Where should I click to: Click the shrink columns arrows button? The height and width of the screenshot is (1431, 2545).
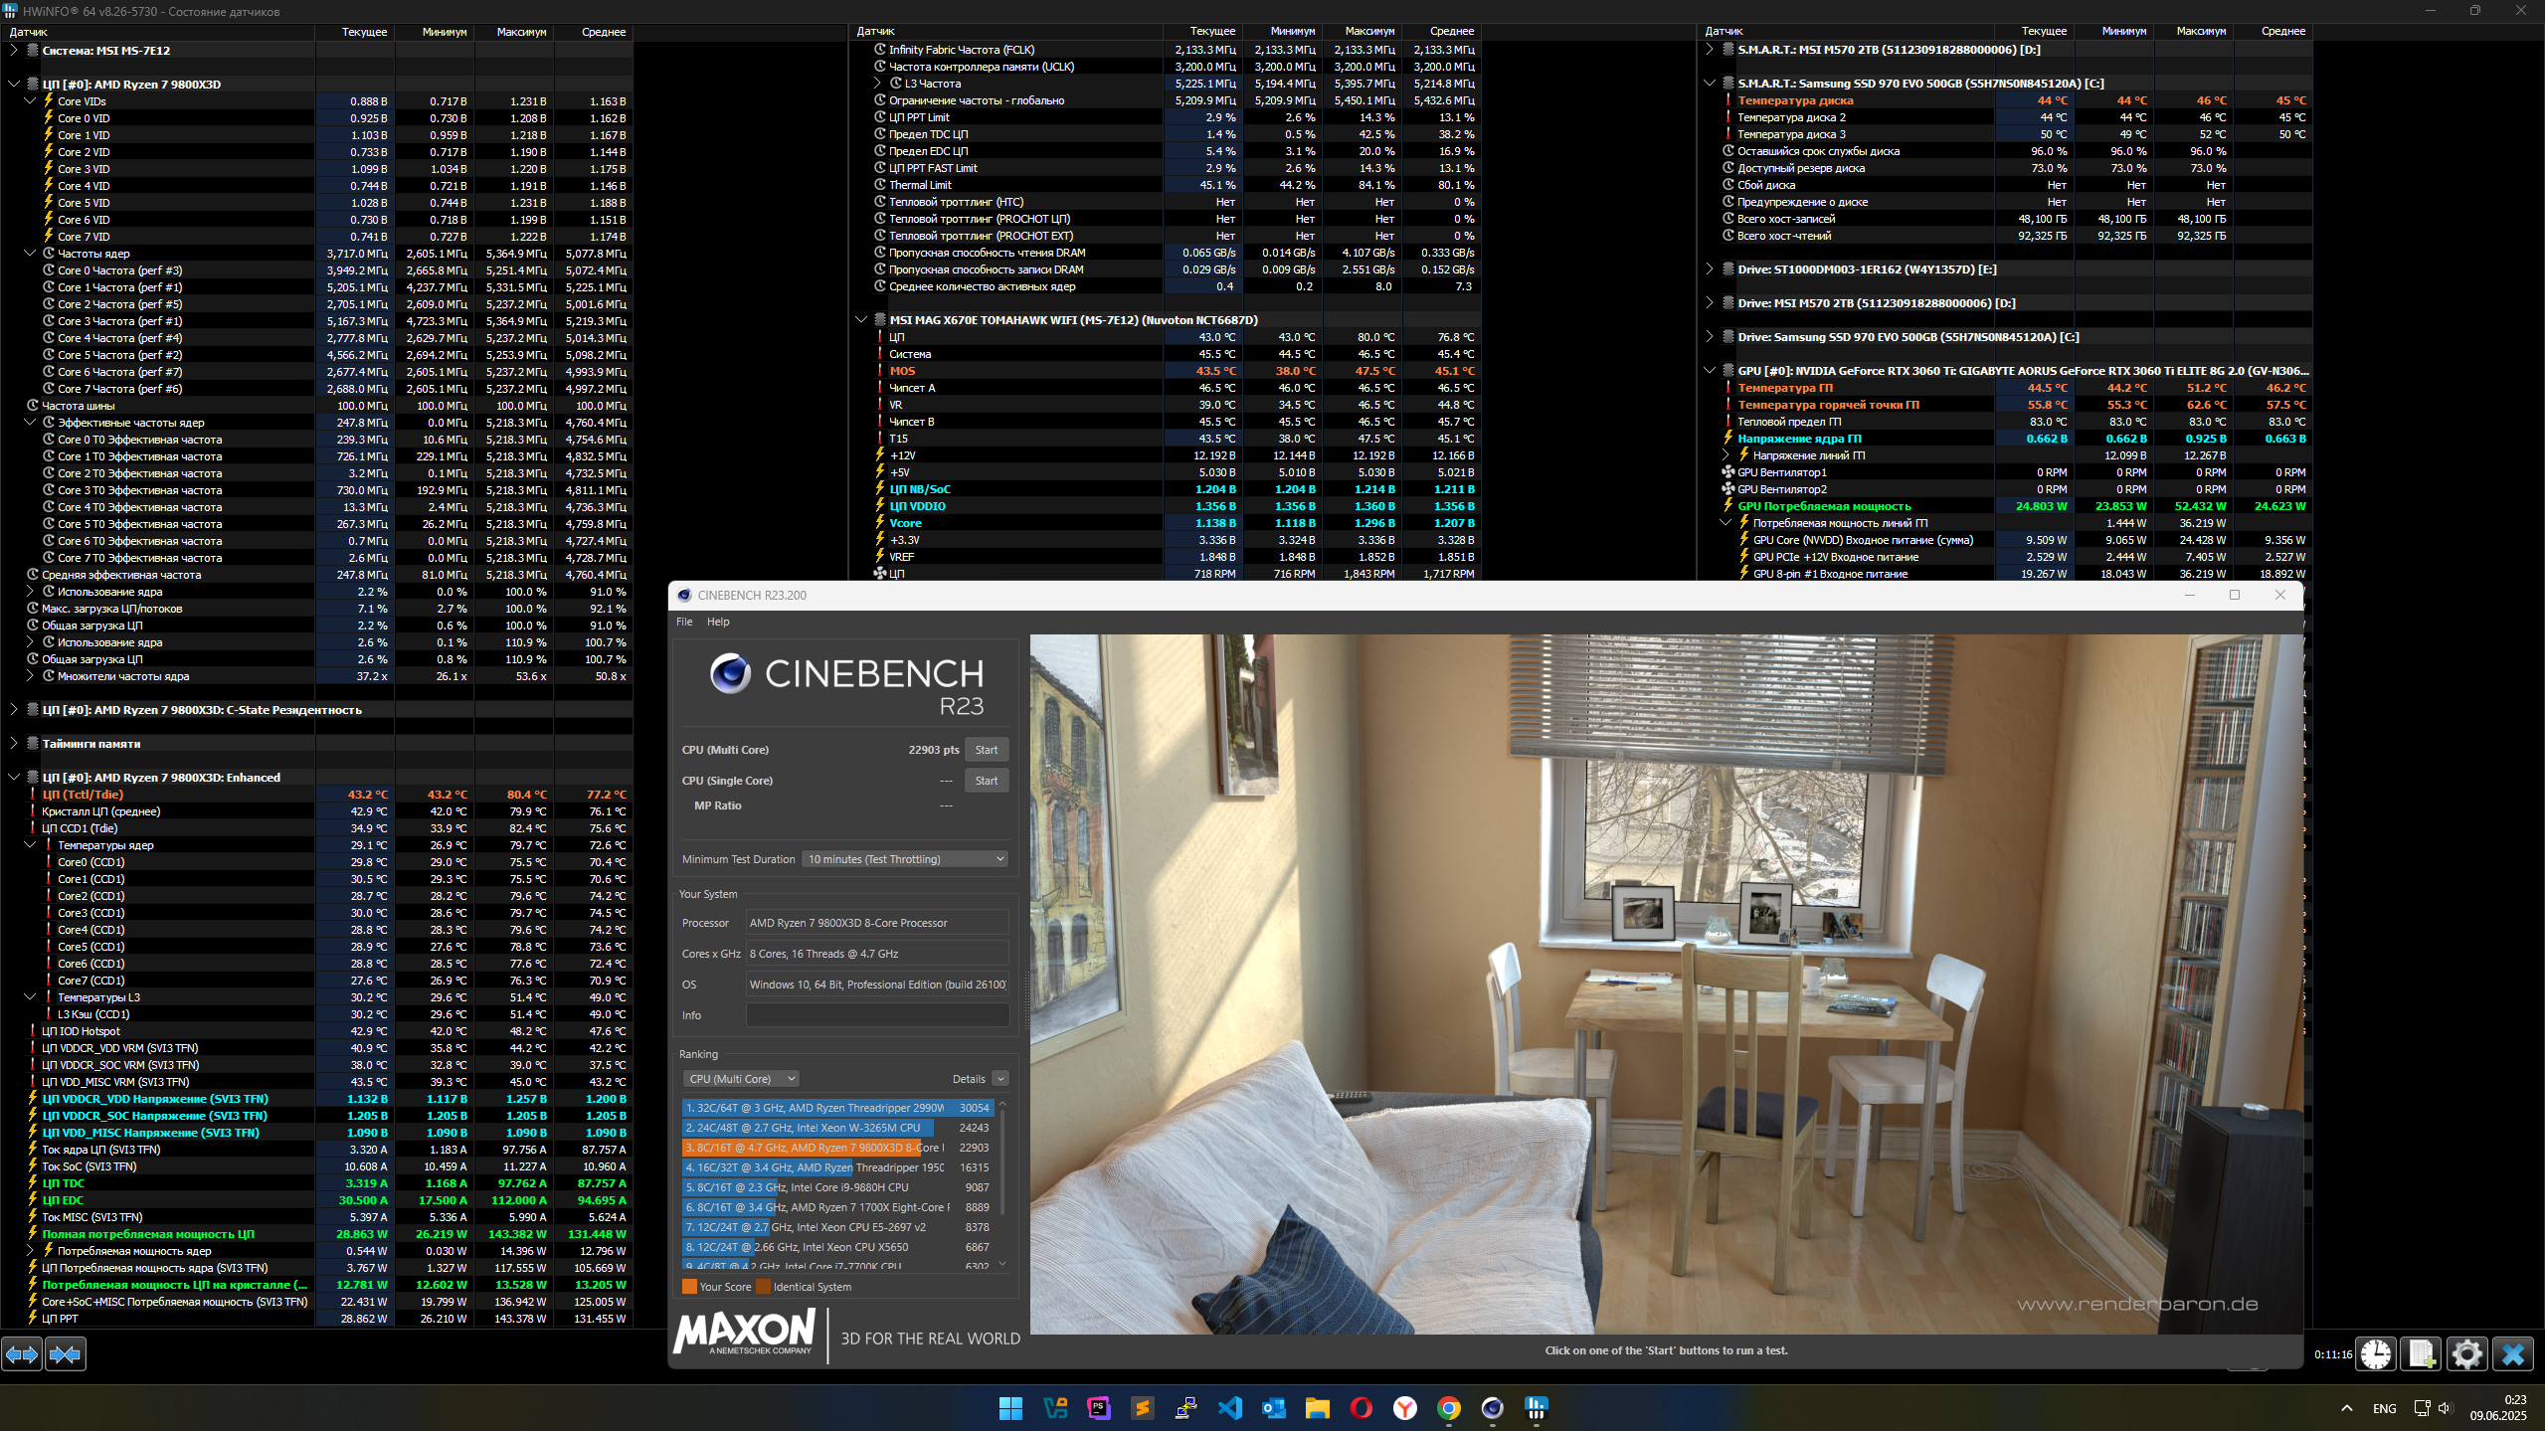pyautogui.click(x=66, y=1353)
